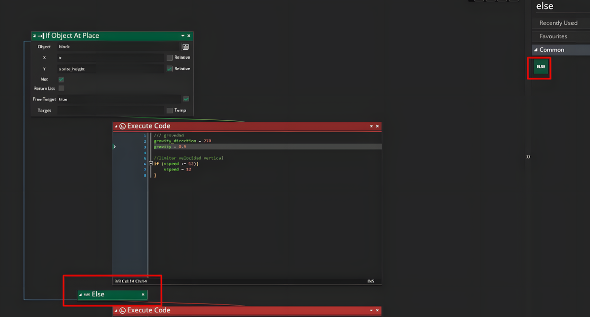Image resolution: width=590 pixels, height=317 pixels.
Task: Click code line gravity = 0.5
Action: coord(170,147)
